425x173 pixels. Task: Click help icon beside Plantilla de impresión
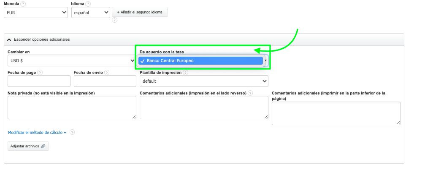(186, 72)
